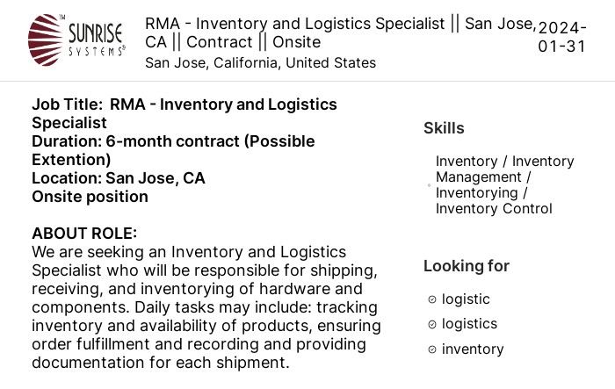Viewport: 615px width, 389px height.
Task: Click the check icon beside logistic
Action: click(432, 299)
